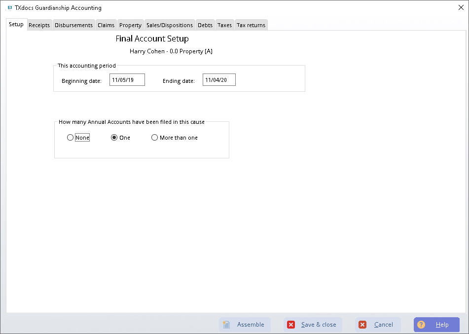This screenshot has height=334, width=469.
Task: Open the Tax returns tab
Action: coord(251,25)
